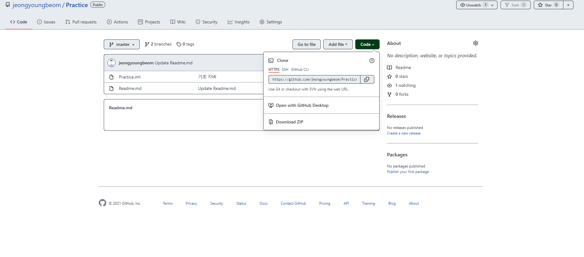Open the footer Blog link
The width and height of the screenshot is (584, 257).
click(392, 203)
